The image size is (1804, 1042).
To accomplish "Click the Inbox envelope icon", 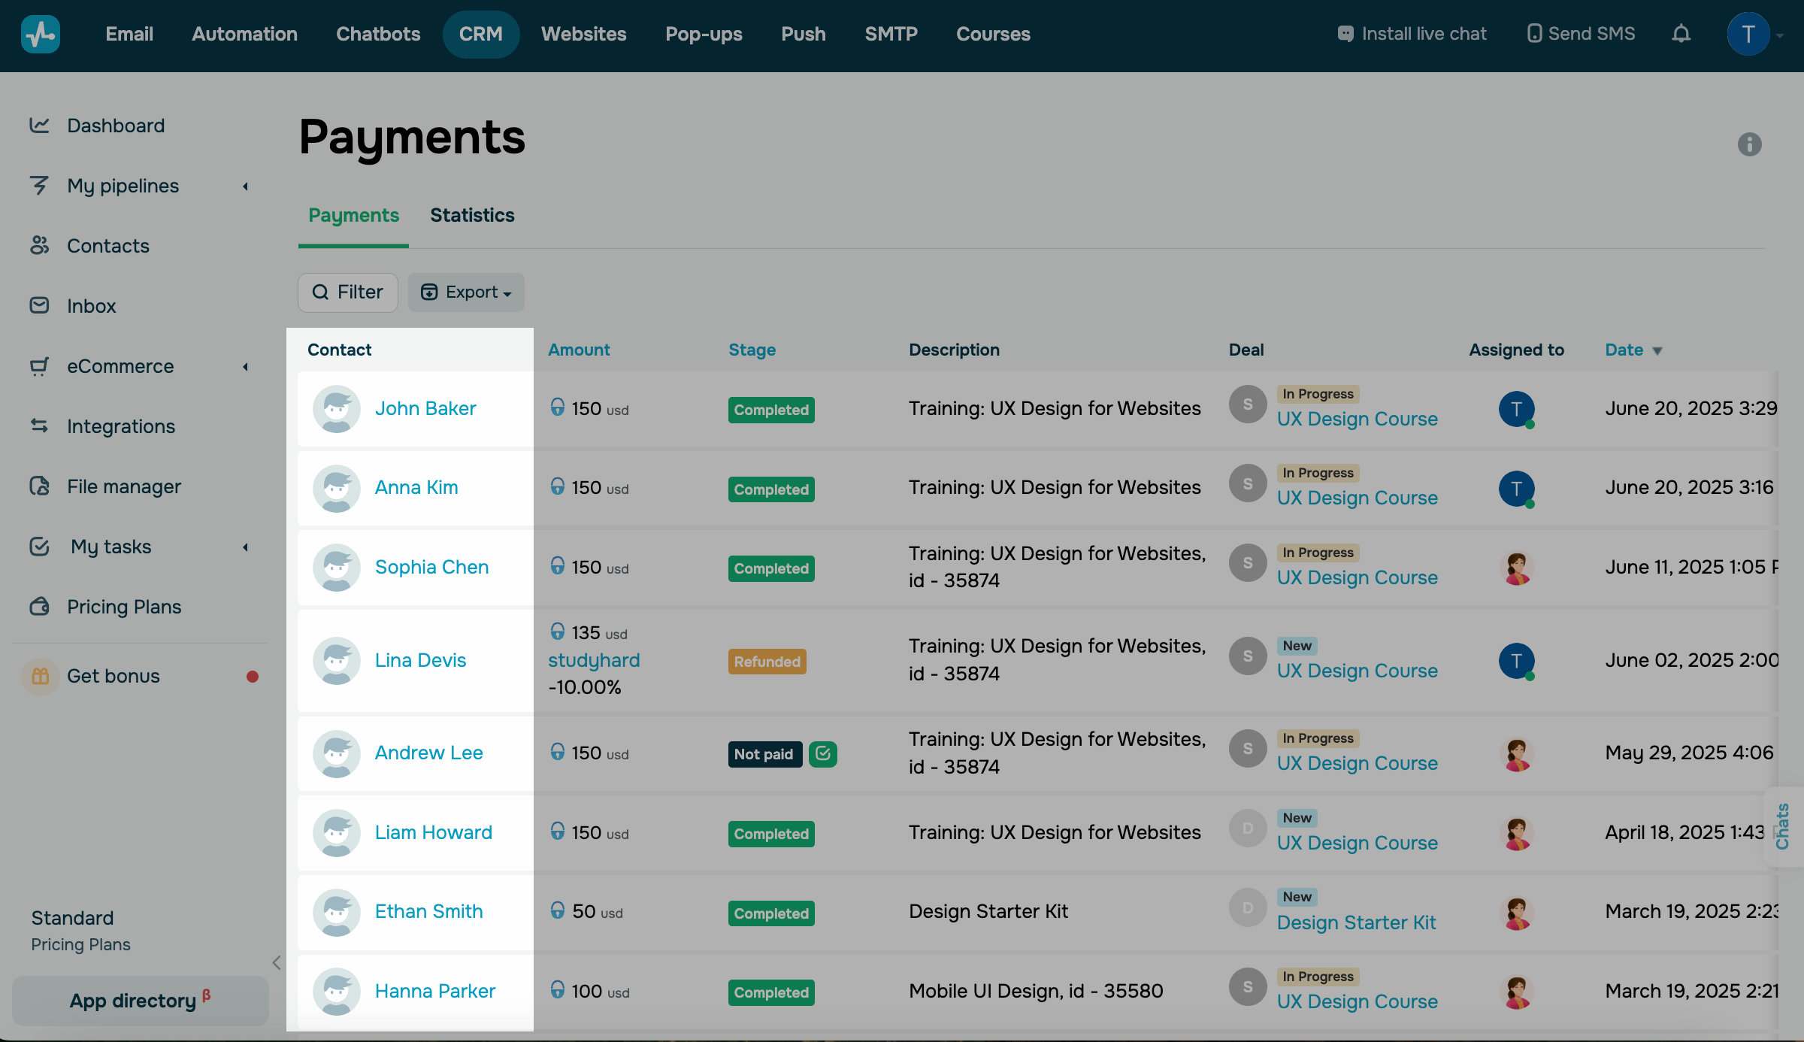I will click(39, 306).
